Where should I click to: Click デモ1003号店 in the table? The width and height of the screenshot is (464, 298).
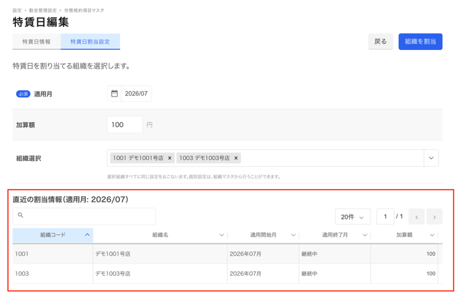coord(113,274)
